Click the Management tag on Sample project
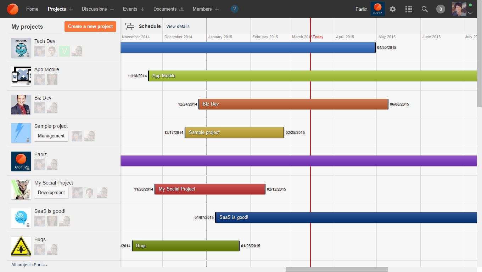 coord(51,136)
